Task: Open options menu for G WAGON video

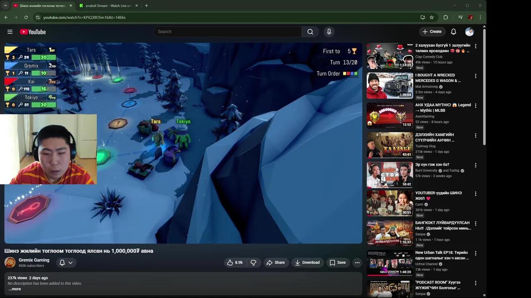Action: click(x=475, y=76)
